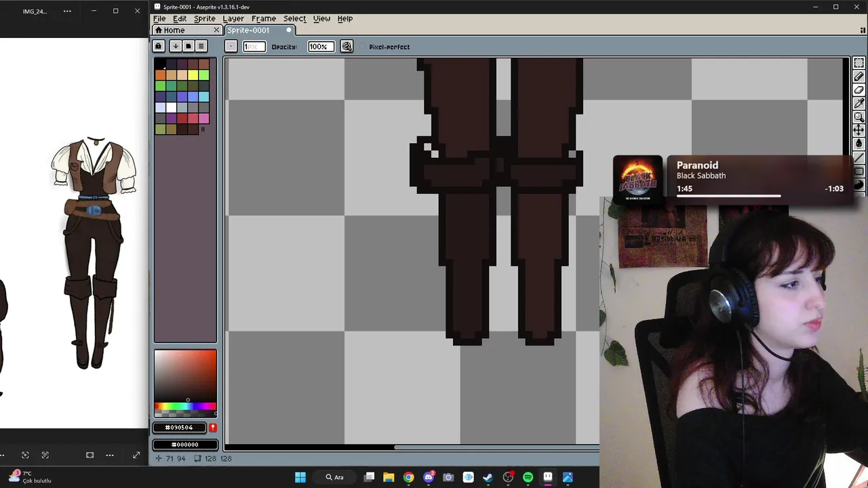Image resolution: width=868 pixels, height=488 pixels.
Task: Open the ink type button
Action: click(x=347, y=46)
